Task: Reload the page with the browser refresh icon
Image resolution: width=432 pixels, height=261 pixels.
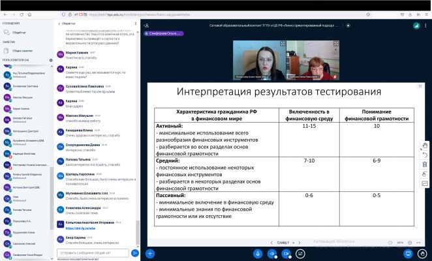Action: coord(22,14)
